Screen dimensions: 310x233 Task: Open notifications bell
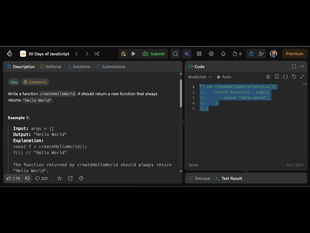[223, 54]
